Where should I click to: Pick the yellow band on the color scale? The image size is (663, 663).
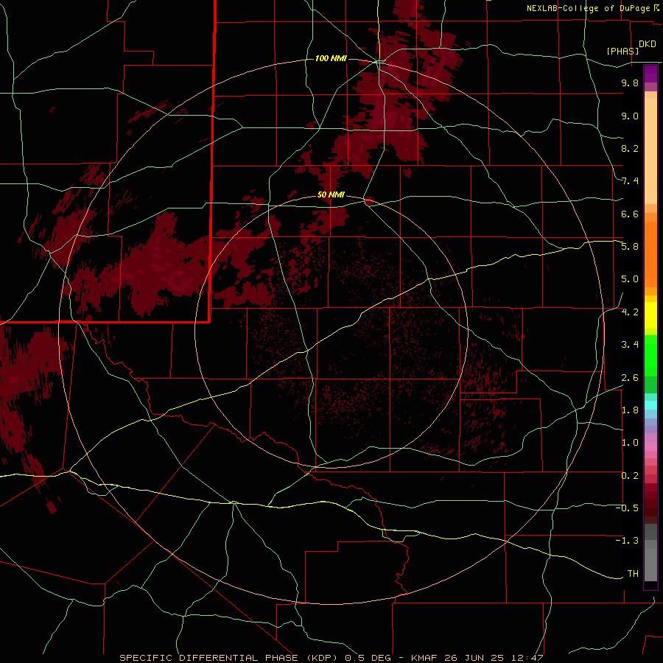pyautogui.click(x=650, y=315)
